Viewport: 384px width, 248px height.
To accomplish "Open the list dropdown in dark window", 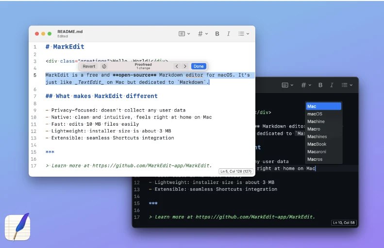I will click(x=347, y=85).
